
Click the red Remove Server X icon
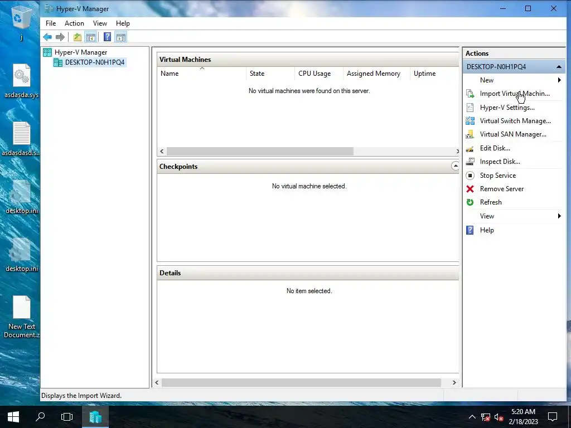470,189
